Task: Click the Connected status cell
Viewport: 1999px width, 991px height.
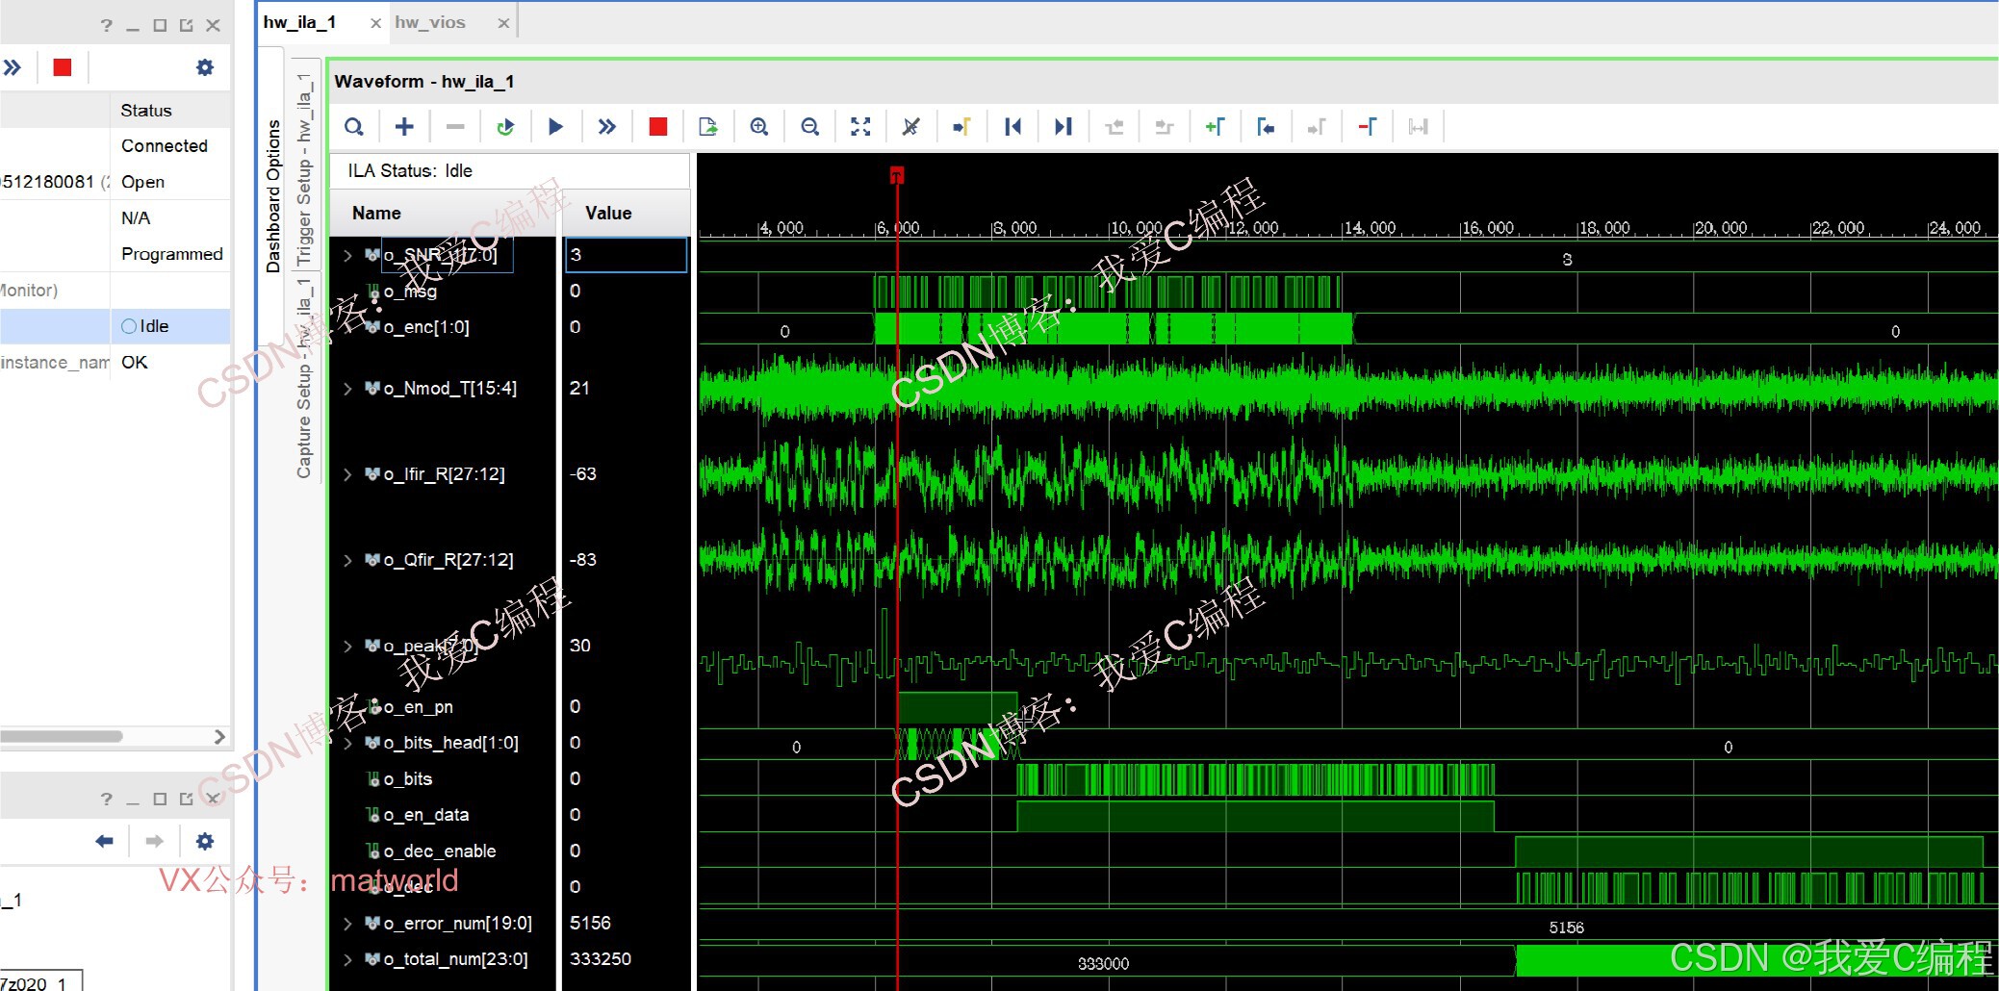Action: [165, 146]
